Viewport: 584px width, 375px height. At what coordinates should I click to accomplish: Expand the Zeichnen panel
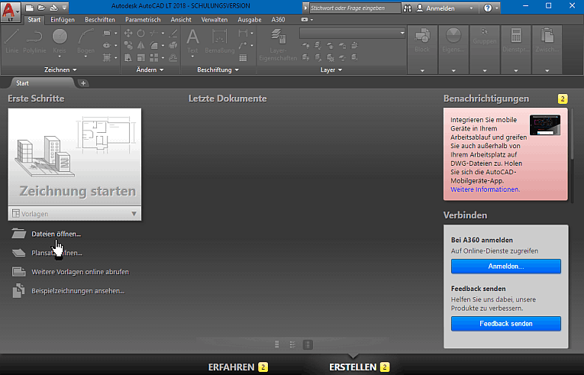pyautogui.click(x=60, y=70)
